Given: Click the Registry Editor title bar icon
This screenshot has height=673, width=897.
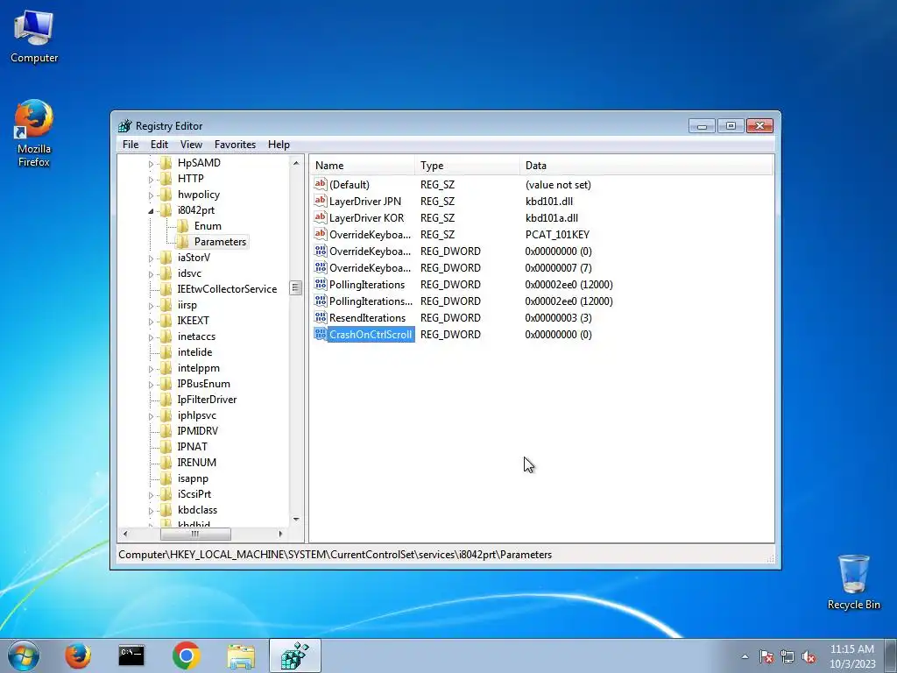Looking at the screenshot, I should click(124, 126).
